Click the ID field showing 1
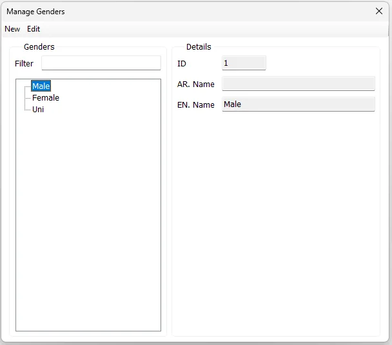The height and width of the screenshot is (345, 392). [244, 63]
